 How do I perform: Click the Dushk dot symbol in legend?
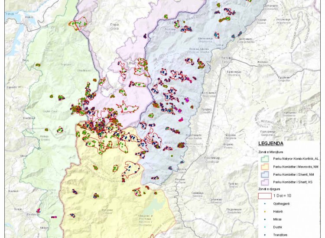click(265, 227)
